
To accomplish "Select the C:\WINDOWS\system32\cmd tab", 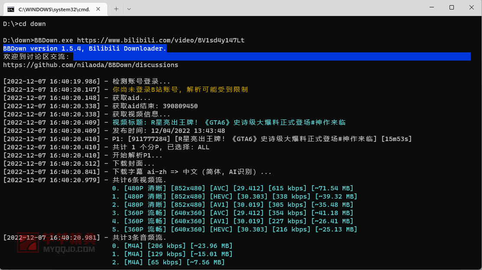I will pos(55,9).
